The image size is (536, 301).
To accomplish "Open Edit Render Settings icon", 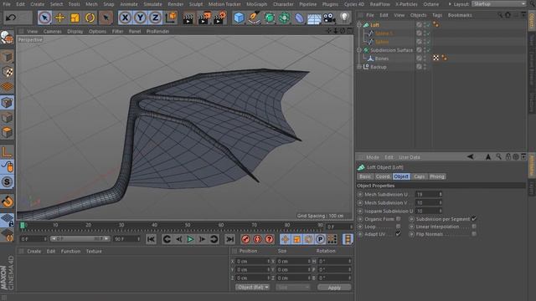I will 219,18.
